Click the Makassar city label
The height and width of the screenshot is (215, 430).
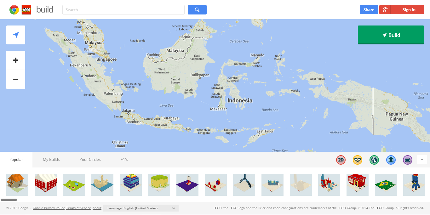218,109
